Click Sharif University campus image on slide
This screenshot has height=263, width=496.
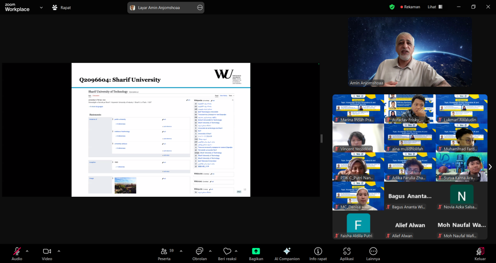pos(125,185)
